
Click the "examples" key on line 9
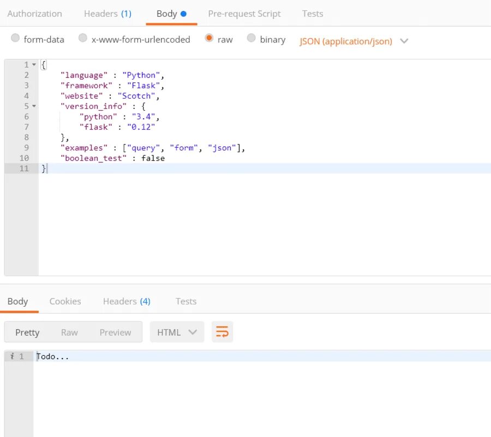tap(84, 148)
